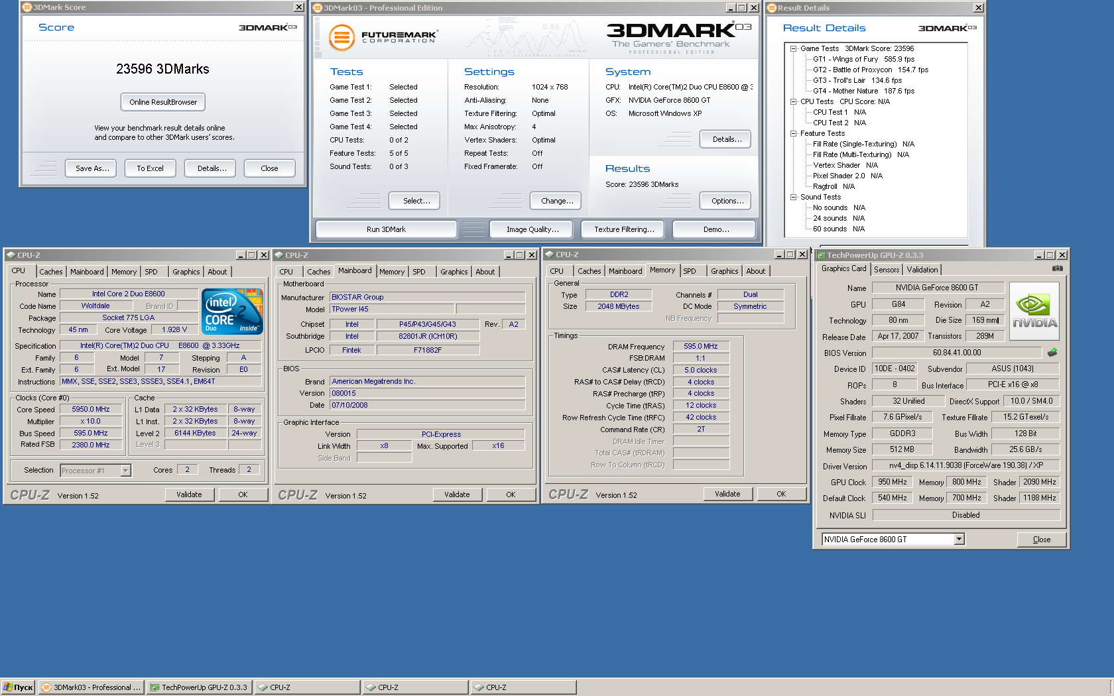Image resolution: width=1114 pixels, height=696 pixels.
Task: Open Texture Filtering tool
Action: click(623, 229)
